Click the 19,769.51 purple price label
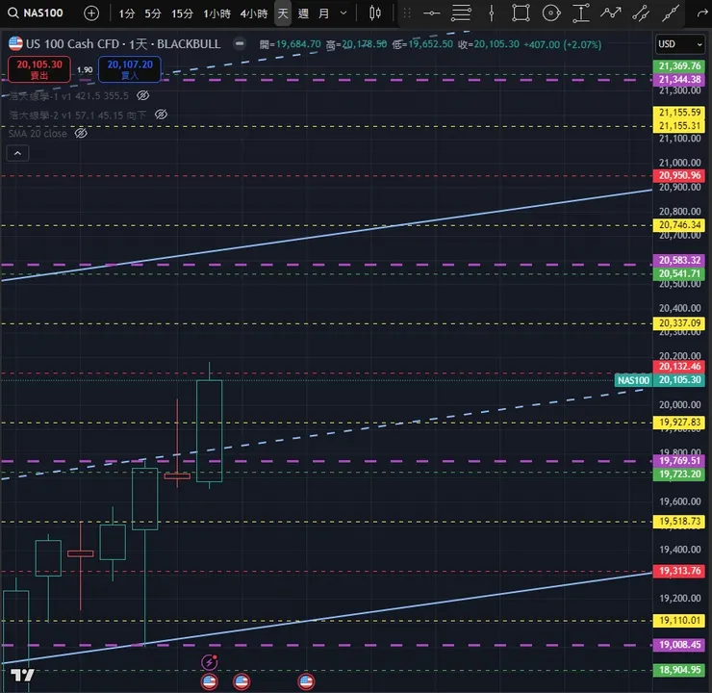 click(679, 461)
